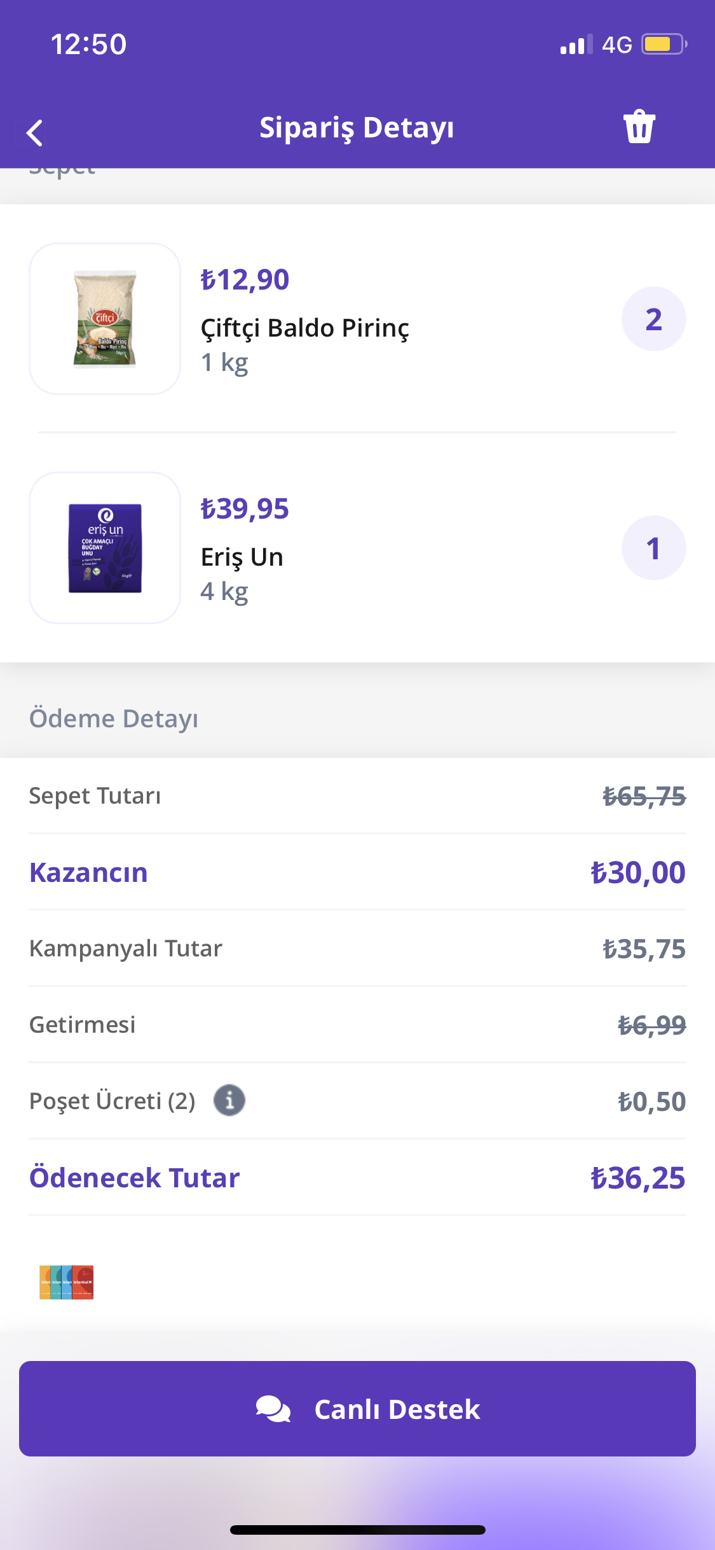Tap the ₺39,95 flour price
The height and width of the screenshot is (1550, 715).
tap(245, 509)
